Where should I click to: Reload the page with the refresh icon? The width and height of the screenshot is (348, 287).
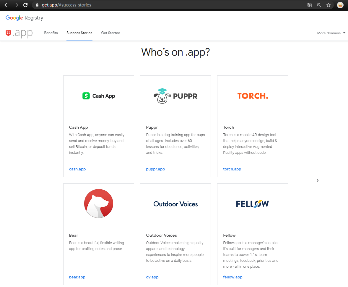25,5
